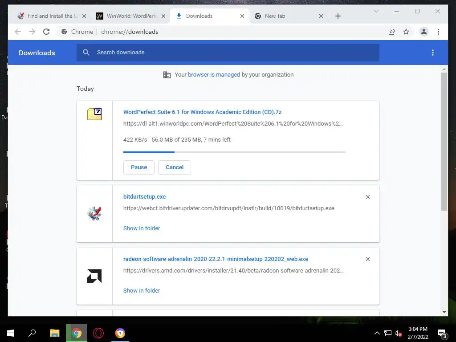Screen dimensions: 456x342
Task: Show bitdurtsetup.exe in folder
Action: pyautogui.click(x=142, y=228)
